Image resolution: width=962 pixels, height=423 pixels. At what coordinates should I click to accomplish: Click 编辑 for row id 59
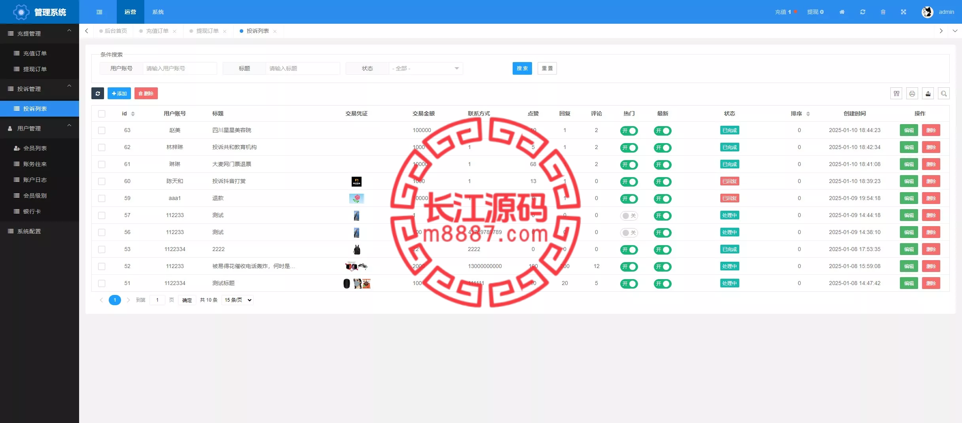tap(909, 198)
